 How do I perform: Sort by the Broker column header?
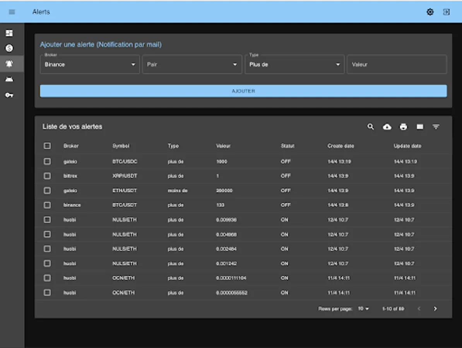click(71, 146)
